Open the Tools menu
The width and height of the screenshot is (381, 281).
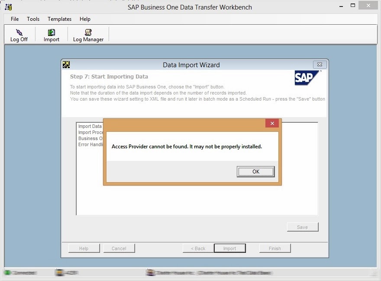point(33,19)
